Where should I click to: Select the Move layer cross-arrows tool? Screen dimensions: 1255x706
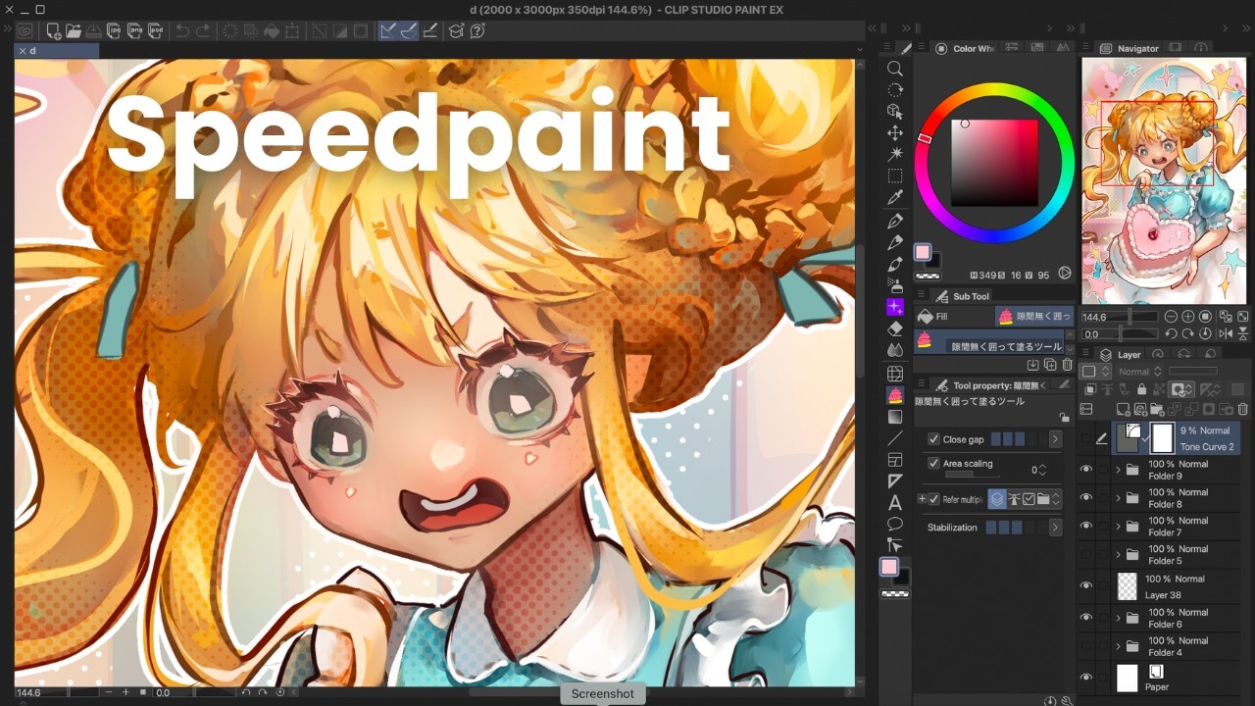(895, 133)
